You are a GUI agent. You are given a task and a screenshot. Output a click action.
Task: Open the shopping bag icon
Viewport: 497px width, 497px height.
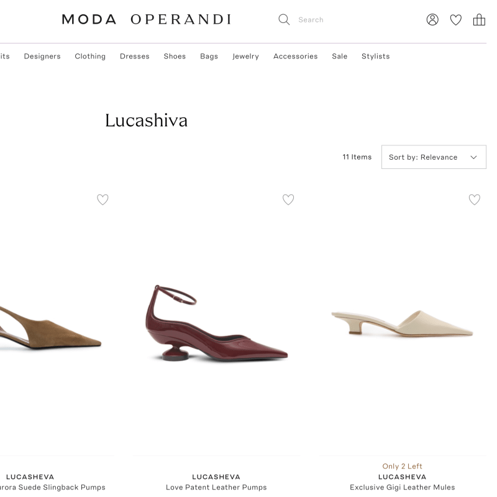479,19
